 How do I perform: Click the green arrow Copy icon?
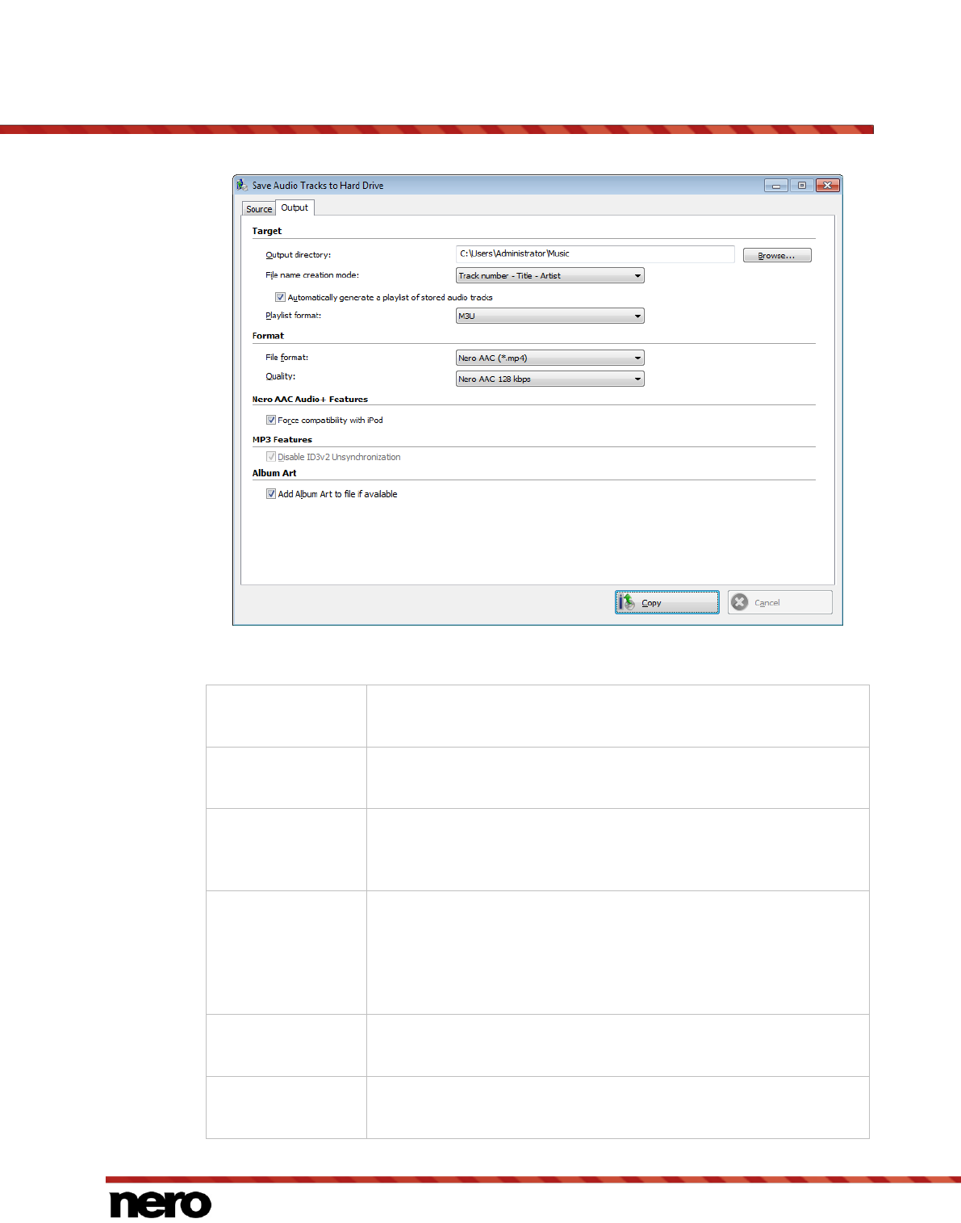[x=628, y=602]
